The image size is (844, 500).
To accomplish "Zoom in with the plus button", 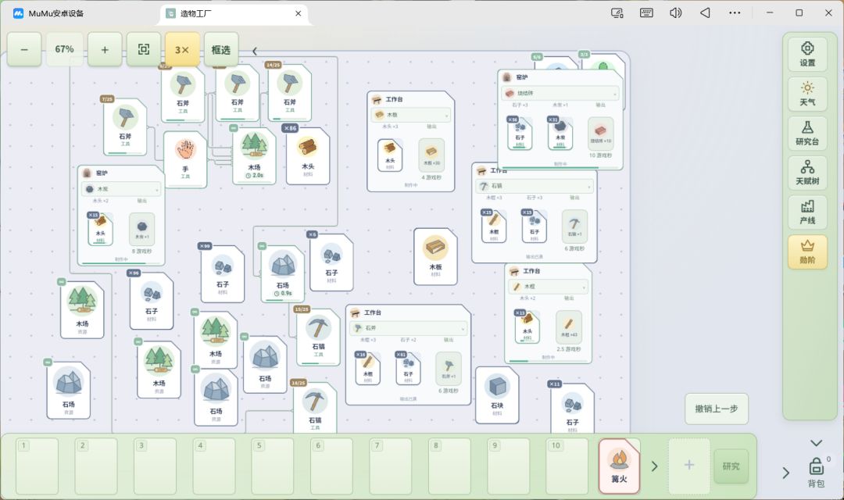I will click(105, 49).
